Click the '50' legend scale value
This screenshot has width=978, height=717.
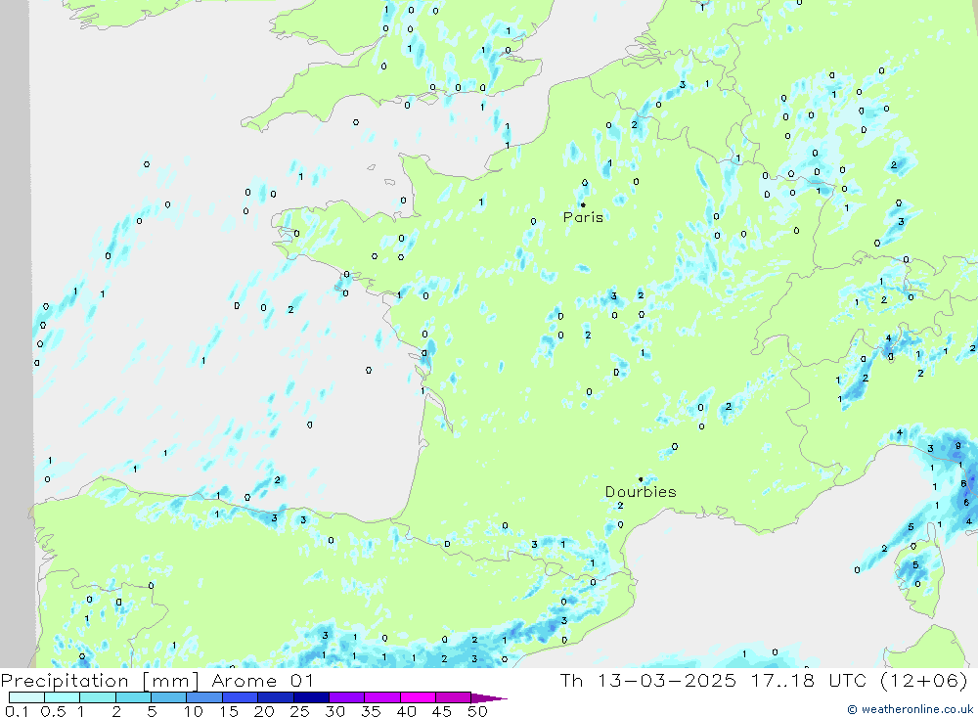[477, 711]
